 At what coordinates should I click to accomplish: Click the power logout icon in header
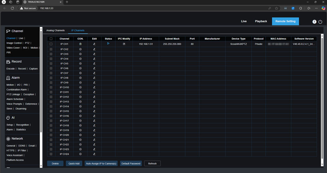[320, 22]
